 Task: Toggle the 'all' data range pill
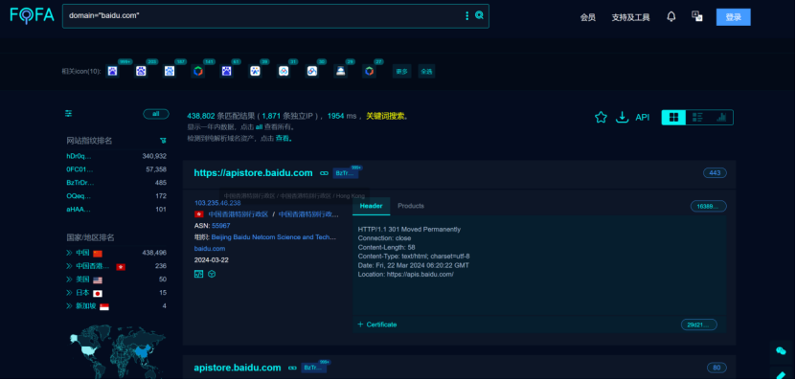pyautogui.click(x=156, y=114)
